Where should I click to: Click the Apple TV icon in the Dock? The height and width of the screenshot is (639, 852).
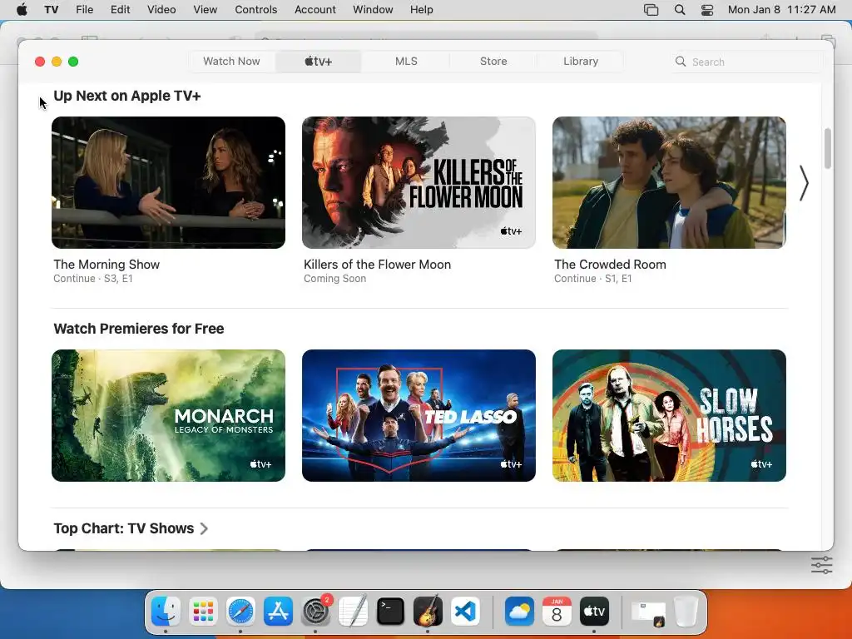[x=594, y=612]
